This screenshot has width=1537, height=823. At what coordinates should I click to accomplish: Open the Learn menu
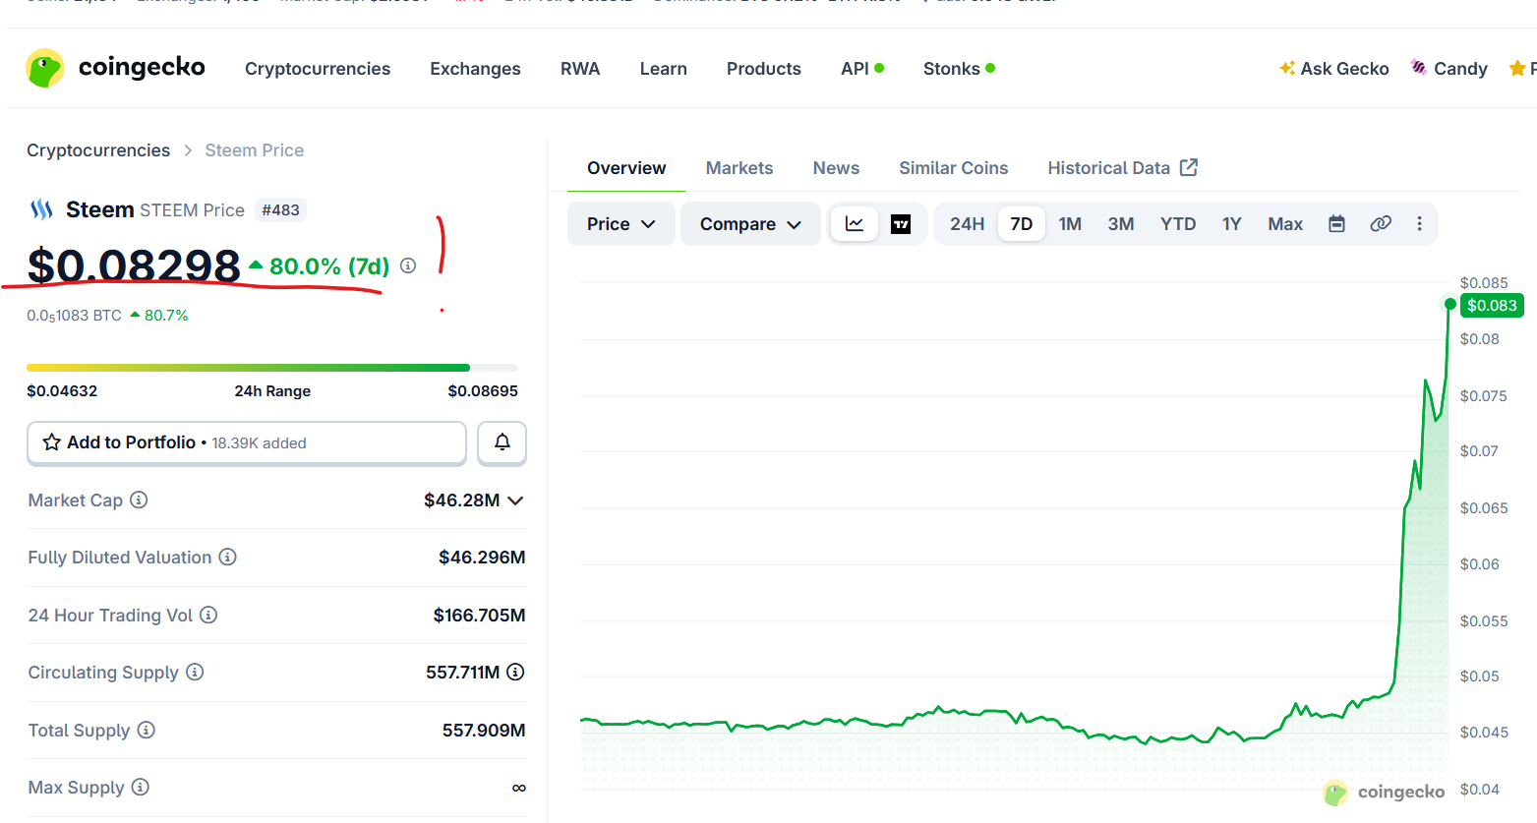point(664,69)
